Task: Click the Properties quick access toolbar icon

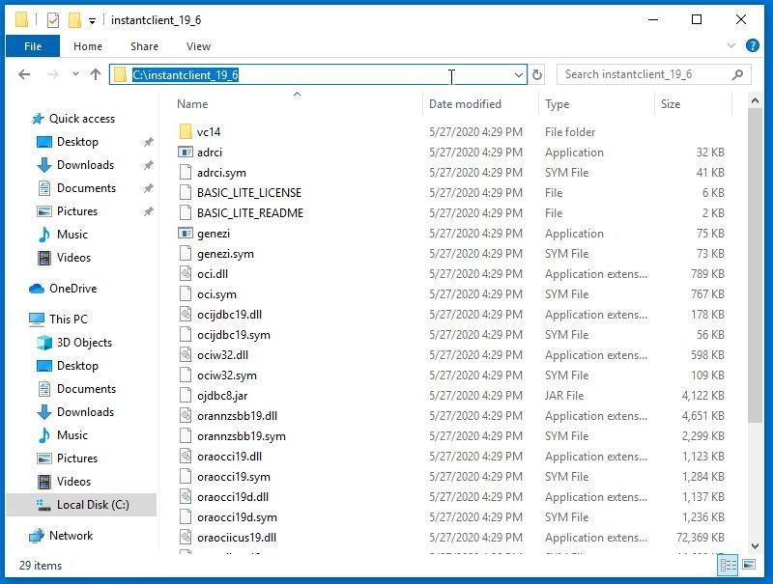Action: (53, 20)
